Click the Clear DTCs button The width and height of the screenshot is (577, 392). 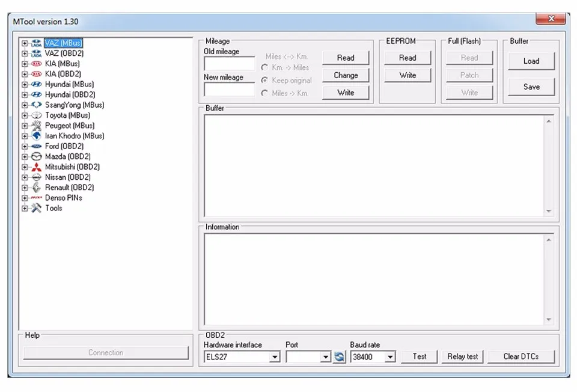[521, 357]
